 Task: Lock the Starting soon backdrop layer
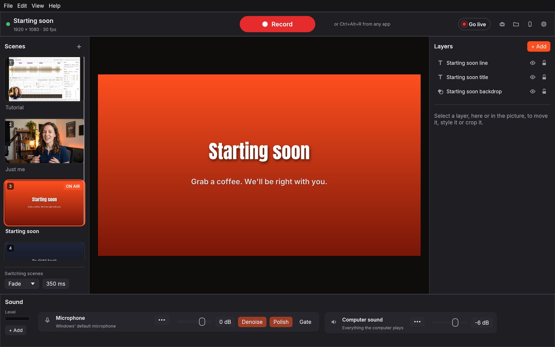coord(544,91)
